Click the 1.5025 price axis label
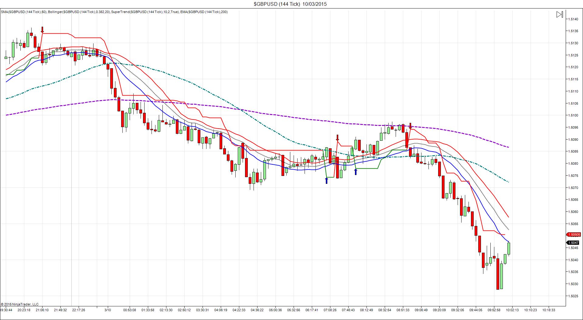The width and height of the screenshot is (583, 320). point(573,296)
